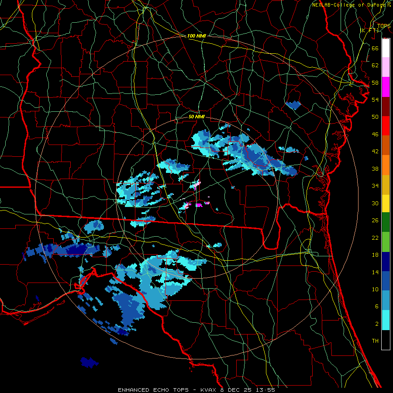Click the isolated navy echo outside 100 NMI ring

[x=89, y=362]
